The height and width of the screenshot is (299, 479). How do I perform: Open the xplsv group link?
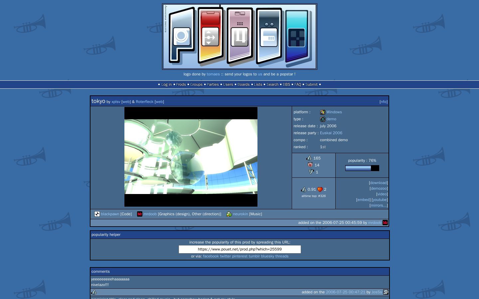[116, 102]
